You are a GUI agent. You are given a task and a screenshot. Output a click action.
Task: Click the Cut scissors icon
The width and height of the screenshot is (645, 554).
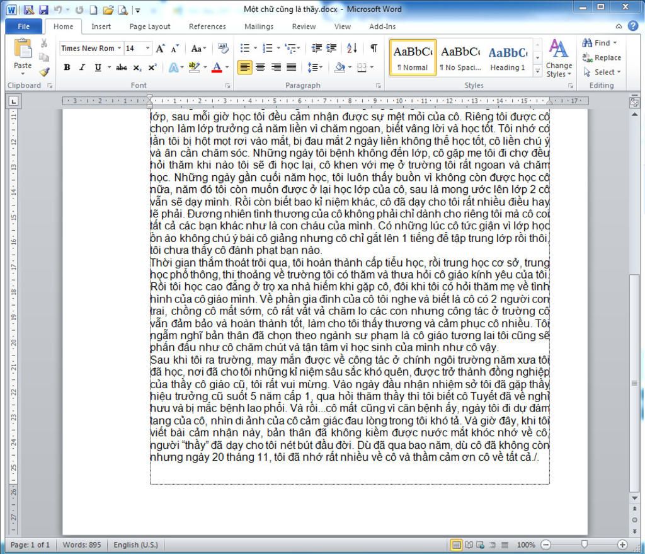click(x=44, y=43)
